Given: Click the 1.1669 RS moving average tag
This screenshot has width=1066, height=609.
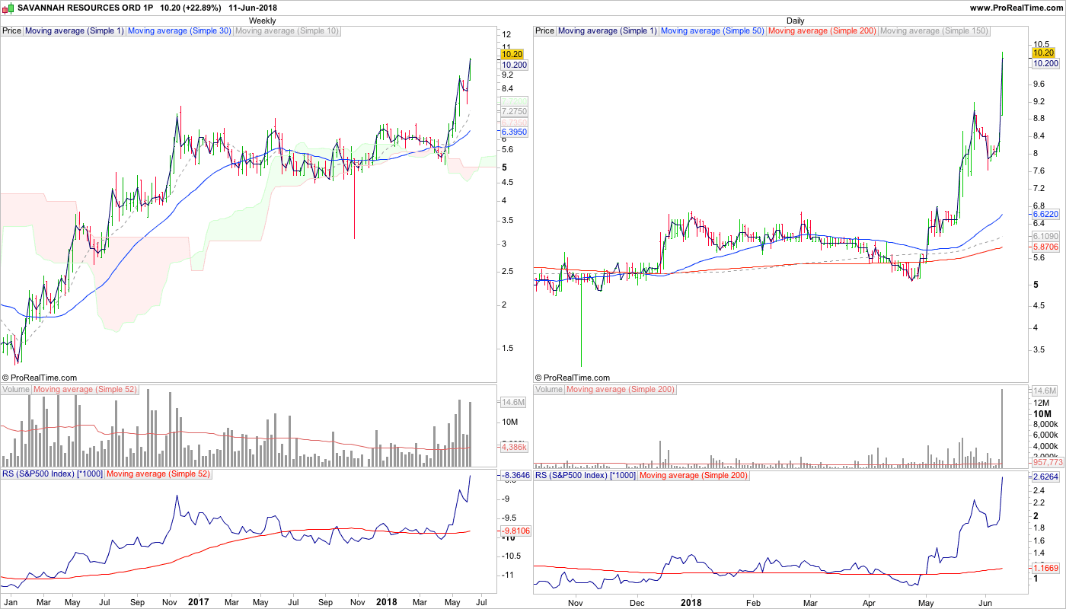Looking at the screenshot, I should (1045, 568).
